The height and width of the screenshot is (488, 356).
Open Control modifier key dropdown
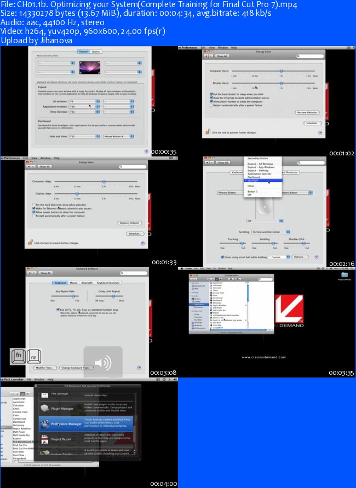(x=279, y=257)
